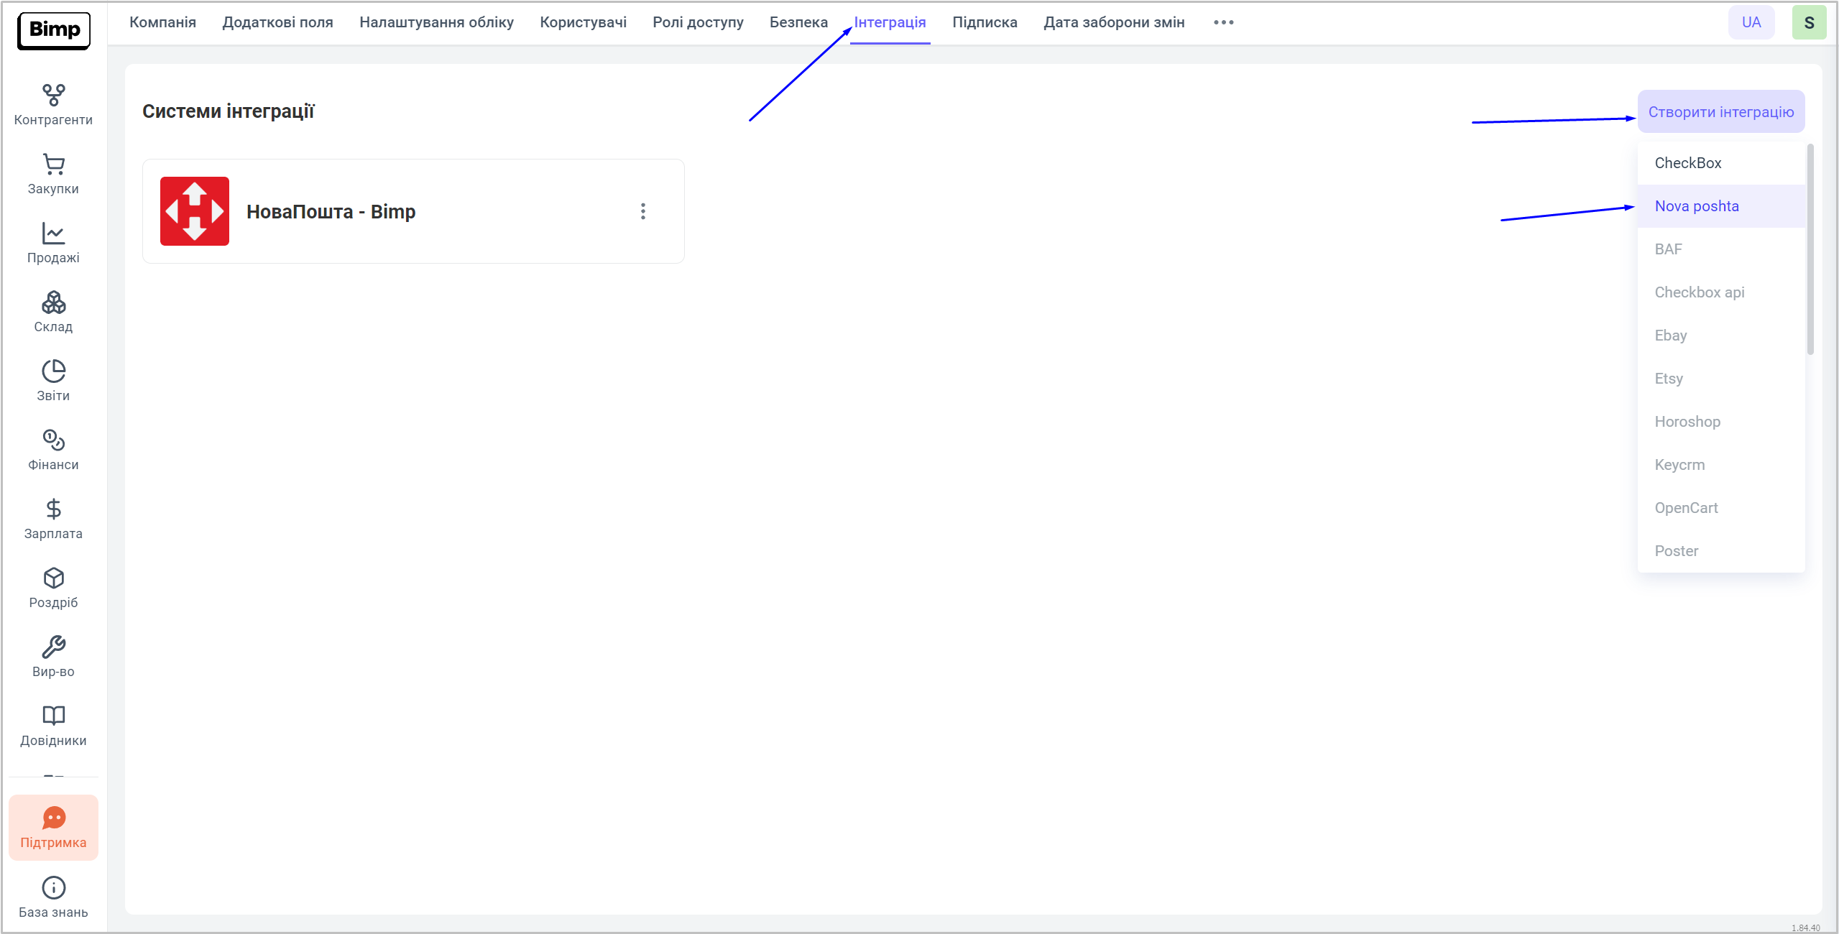1839x934 pixels.
Task: Open the Склад warehouse icon
Action: click(53, 312)
